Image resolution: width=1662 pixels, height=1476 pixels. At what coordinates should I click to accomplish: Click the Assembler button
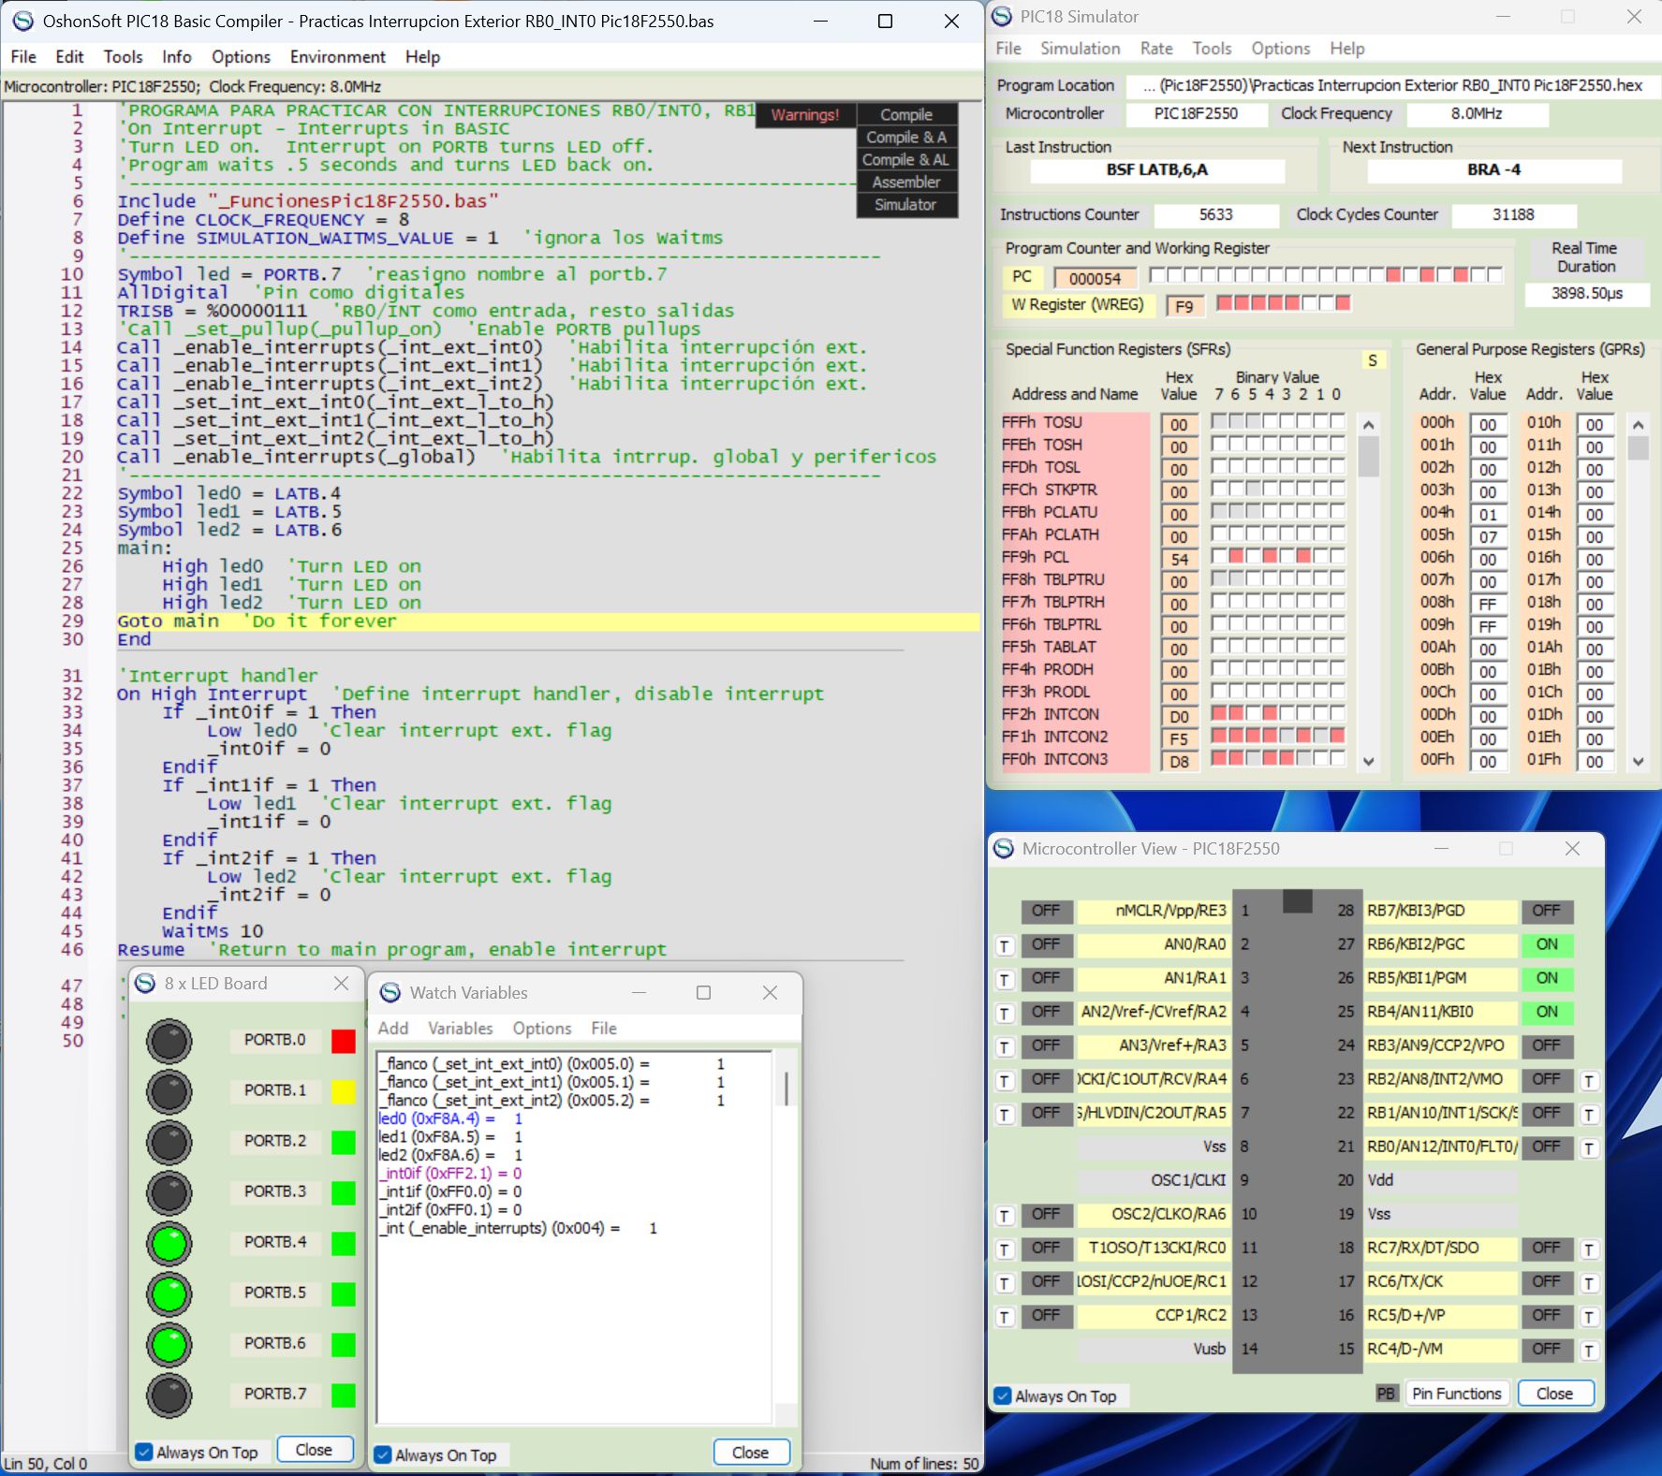point(906,183)
